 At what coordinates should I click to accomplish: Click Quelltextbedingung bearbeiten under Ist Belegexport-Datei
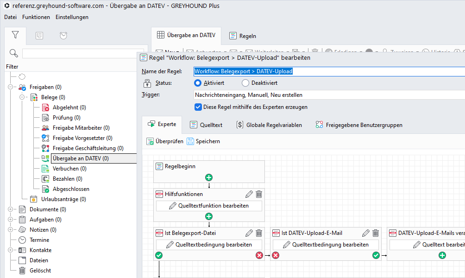pyautogui.click(x=209, y=245)
